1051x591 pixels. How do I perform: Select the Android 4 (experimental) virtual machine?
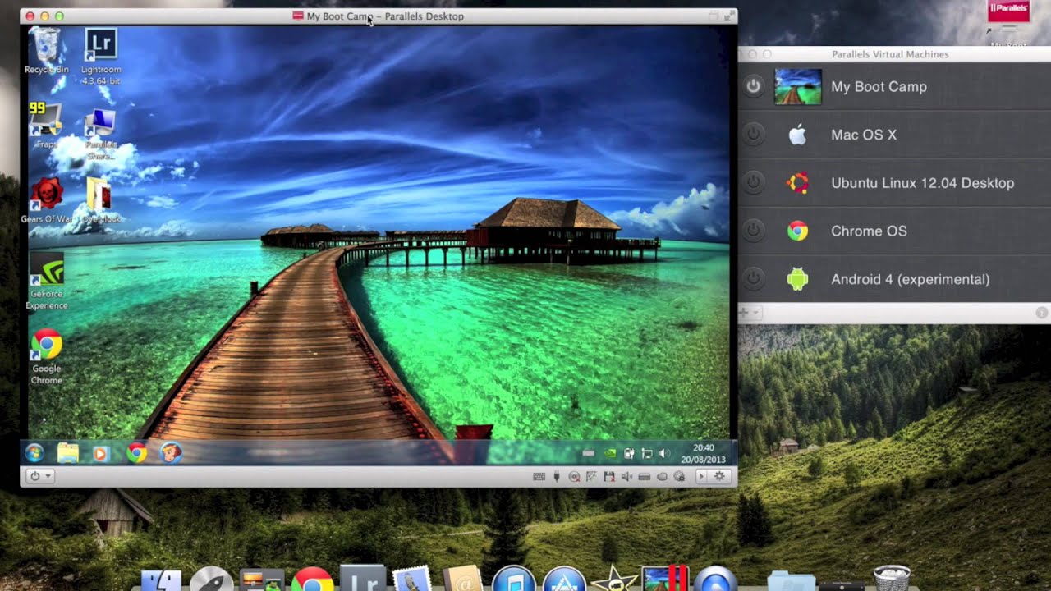(x=895, y=278)
